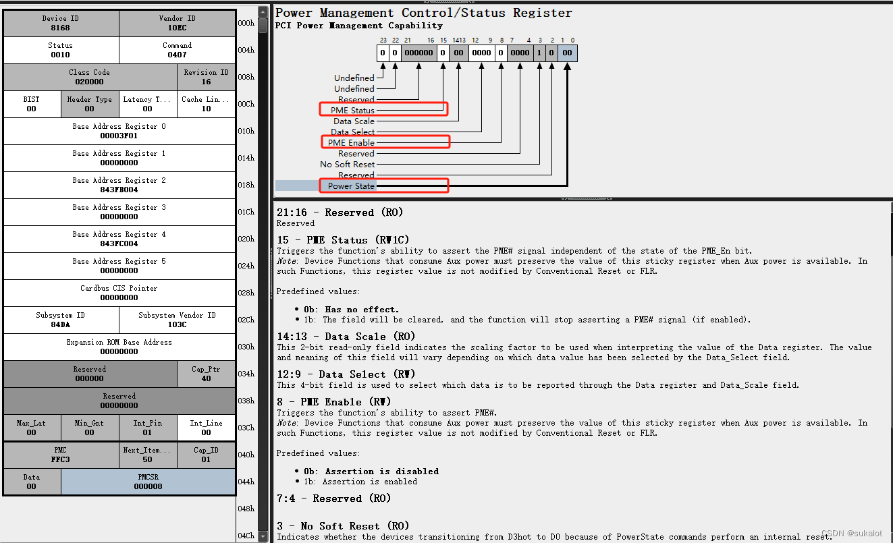Click the Subsystem ID 84DA cell
The image size is (893, 543).
coord(61,320)
